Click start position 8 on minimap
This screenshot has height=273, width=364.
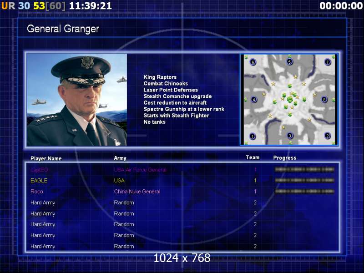[x=324, y=100]
